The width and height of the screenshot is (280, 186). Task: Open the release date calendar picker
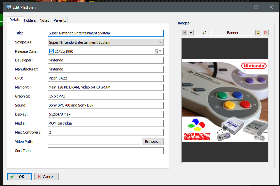tap(158, 51)
